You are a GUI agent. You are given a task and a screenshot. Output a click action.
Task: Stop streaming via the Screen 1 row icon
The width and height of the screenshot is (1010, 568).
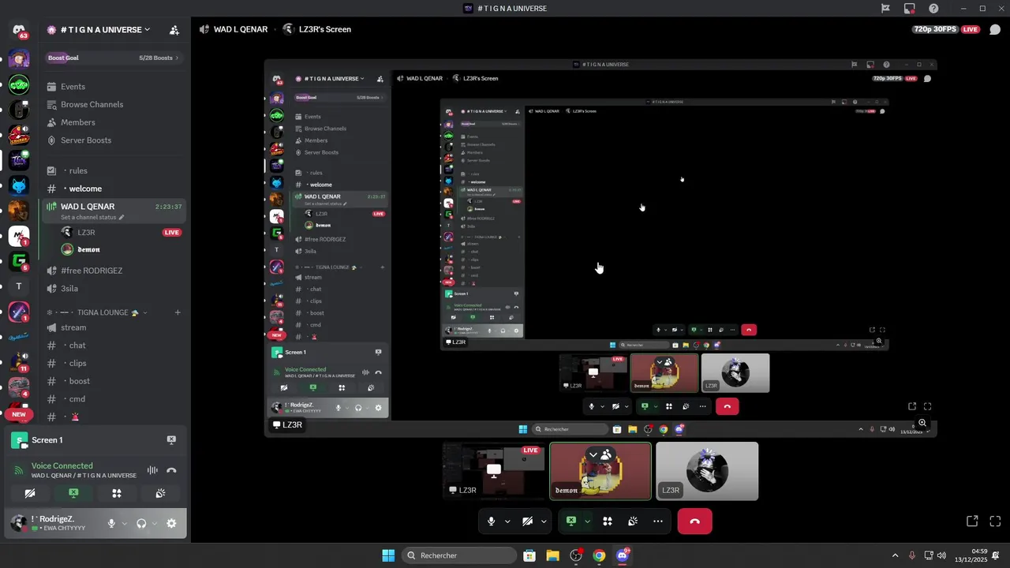click(171, 440)
